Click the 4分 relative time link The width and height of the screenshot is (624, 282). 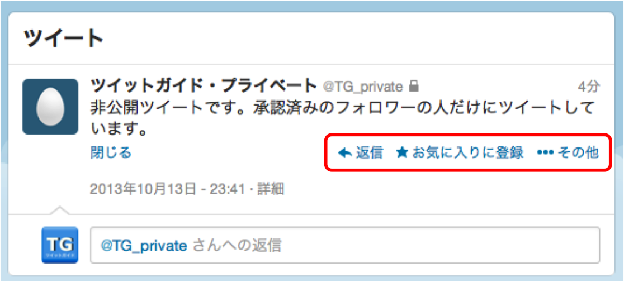pos(589,86)
